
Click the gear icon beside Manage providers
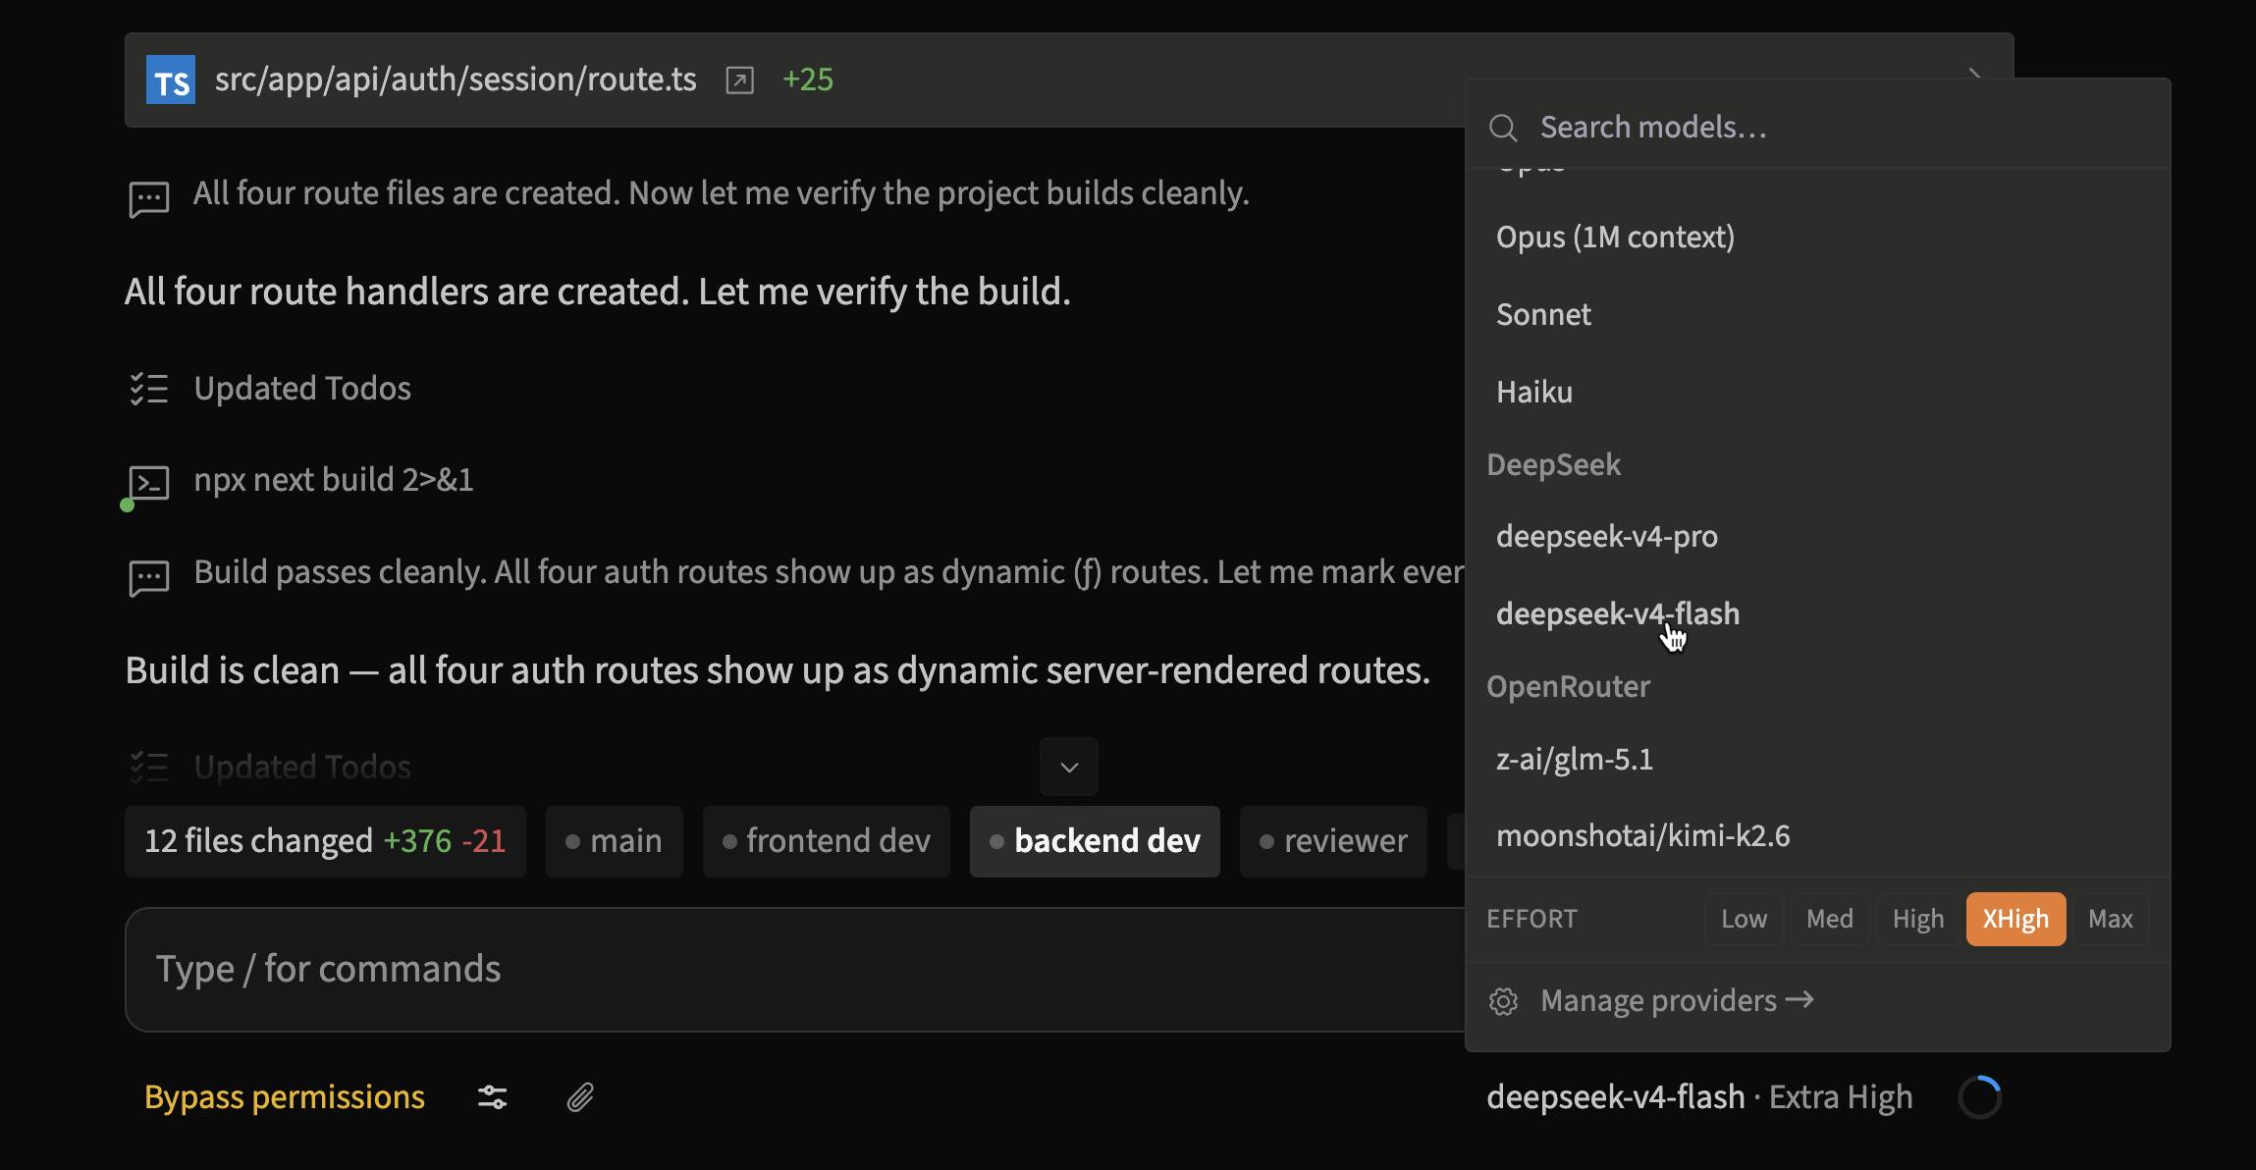point(1503,1001)
